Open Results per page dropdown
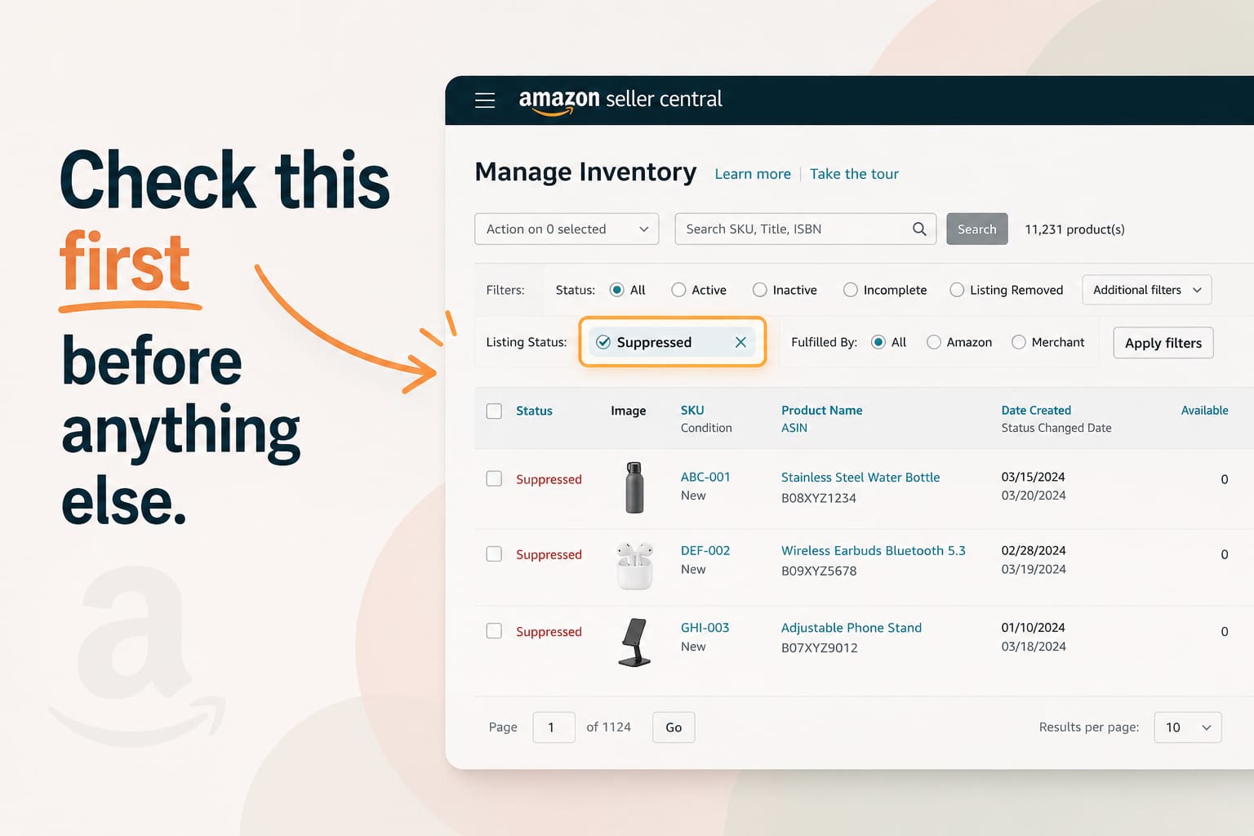This screenshot has width=1254, height=836. (x=1188, y=727)
